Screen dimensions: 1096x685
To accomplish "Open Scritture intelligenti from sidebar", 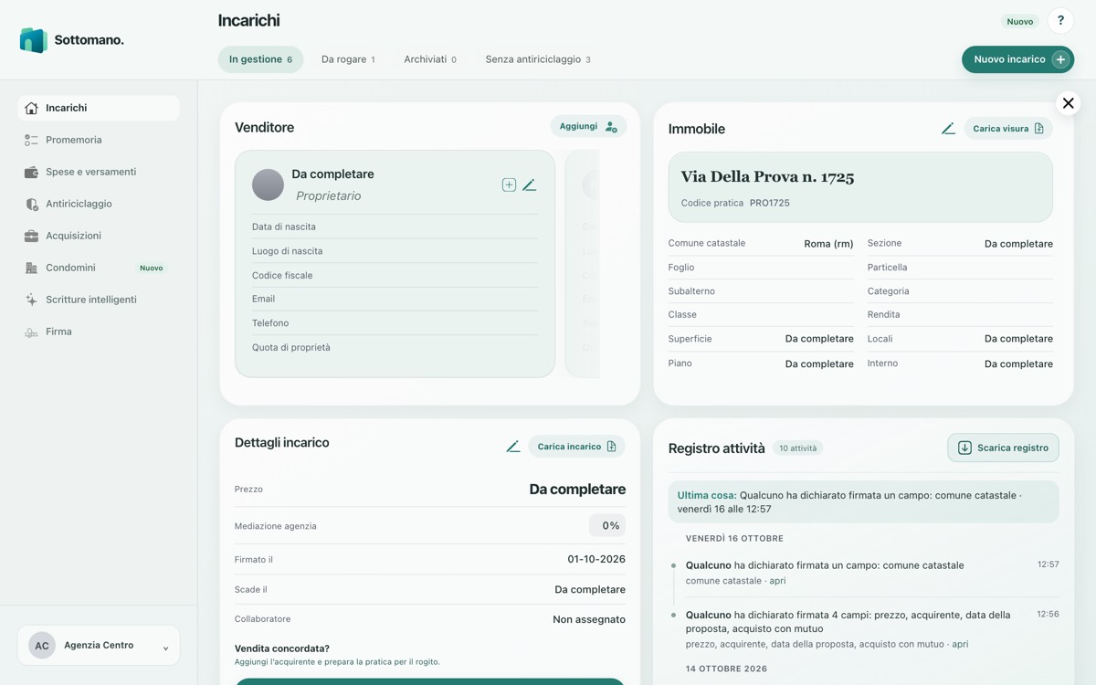I will click(99, 300).
